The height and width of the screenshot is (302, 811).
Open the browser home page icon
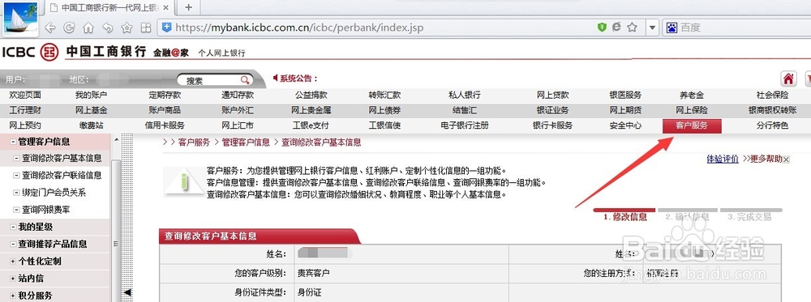click(88, 28)
